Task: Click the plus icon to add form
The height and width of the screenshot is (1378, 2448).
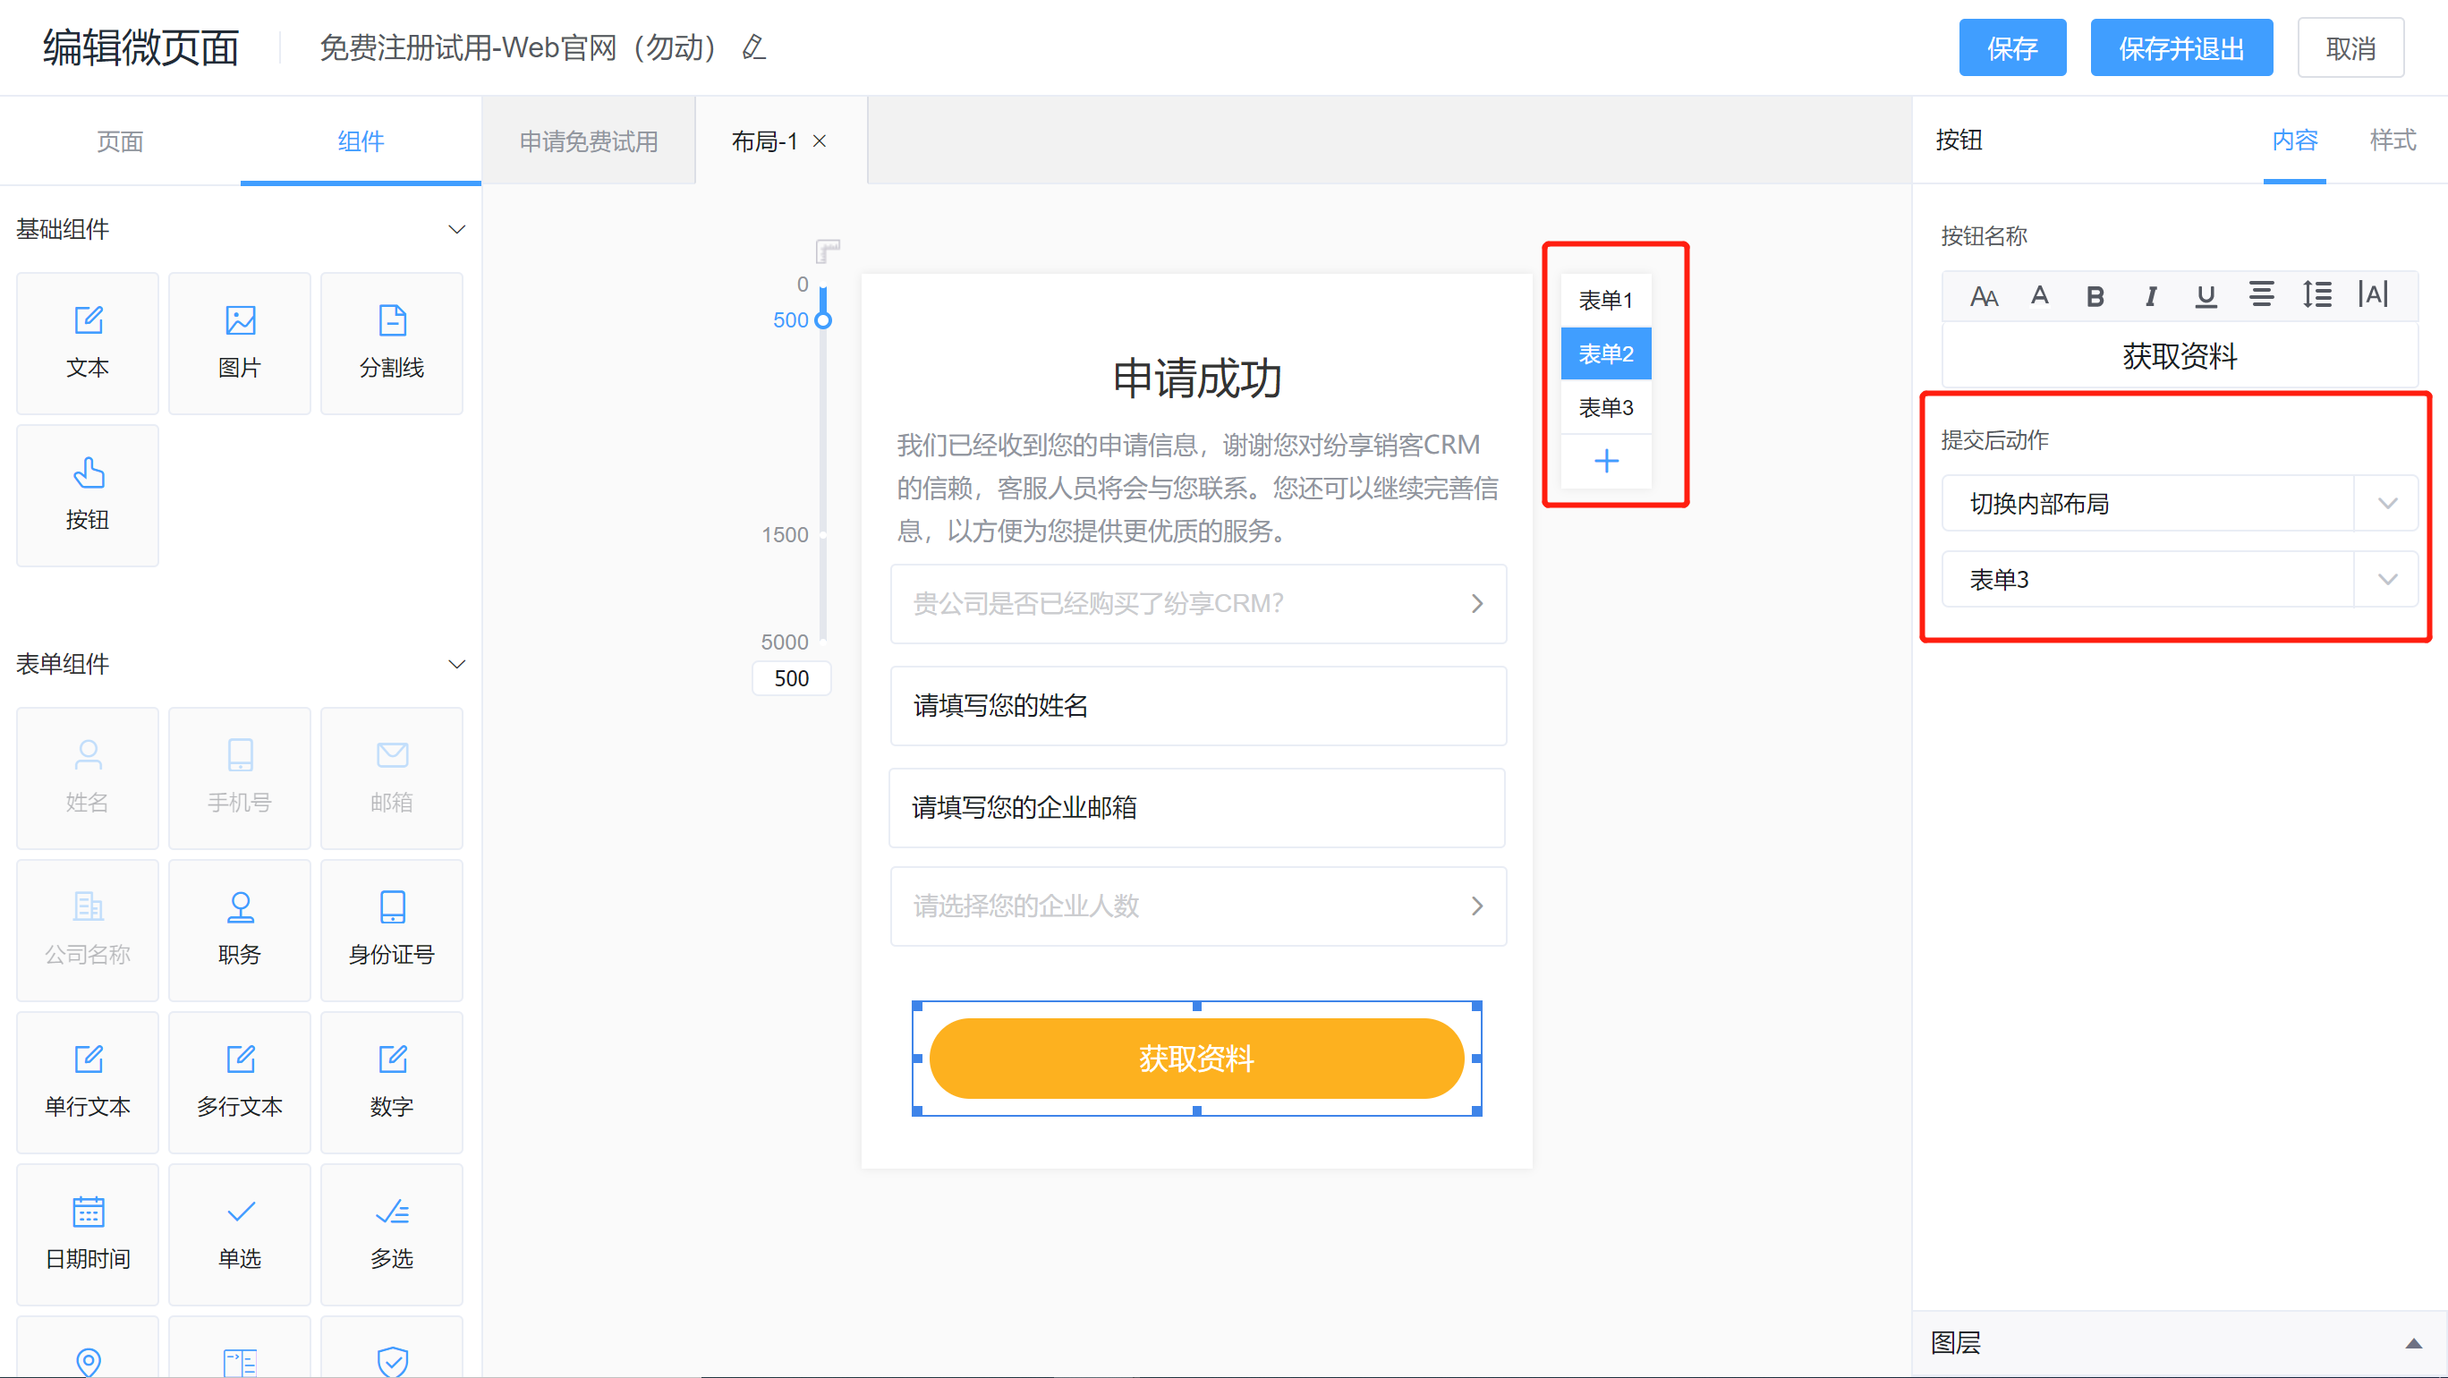Action: [x=1606, y=461]
